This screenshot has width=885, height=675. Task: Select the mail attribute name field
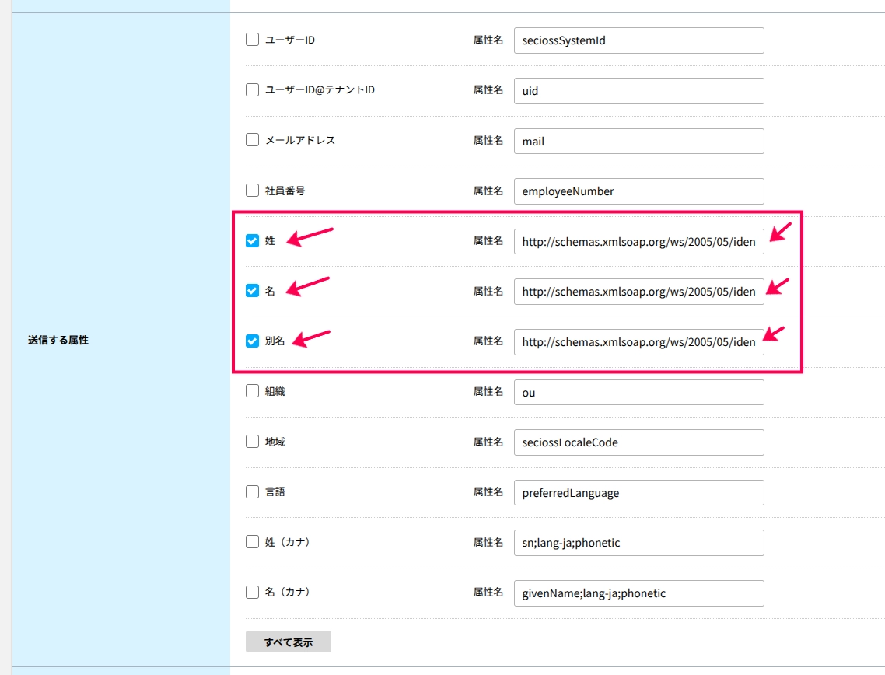pos(639,141)
